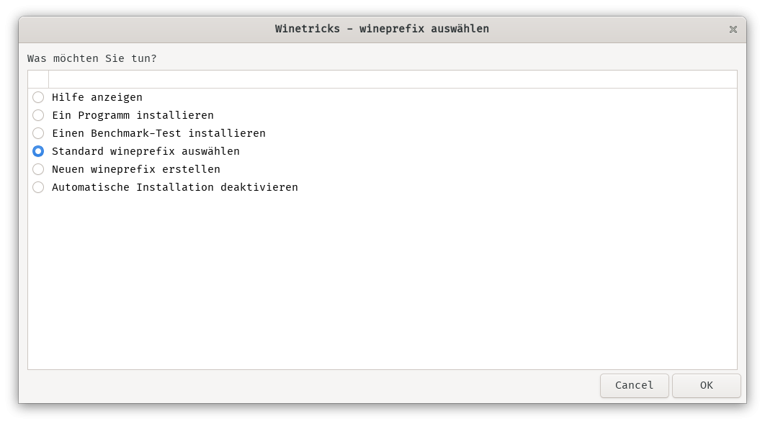Click the 'Standard wineprefix auswählen' row label
765x424 pixels.
point(146,152)
